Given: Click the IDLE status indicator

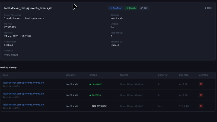Looking at the screenshot, I should point(208,8).
